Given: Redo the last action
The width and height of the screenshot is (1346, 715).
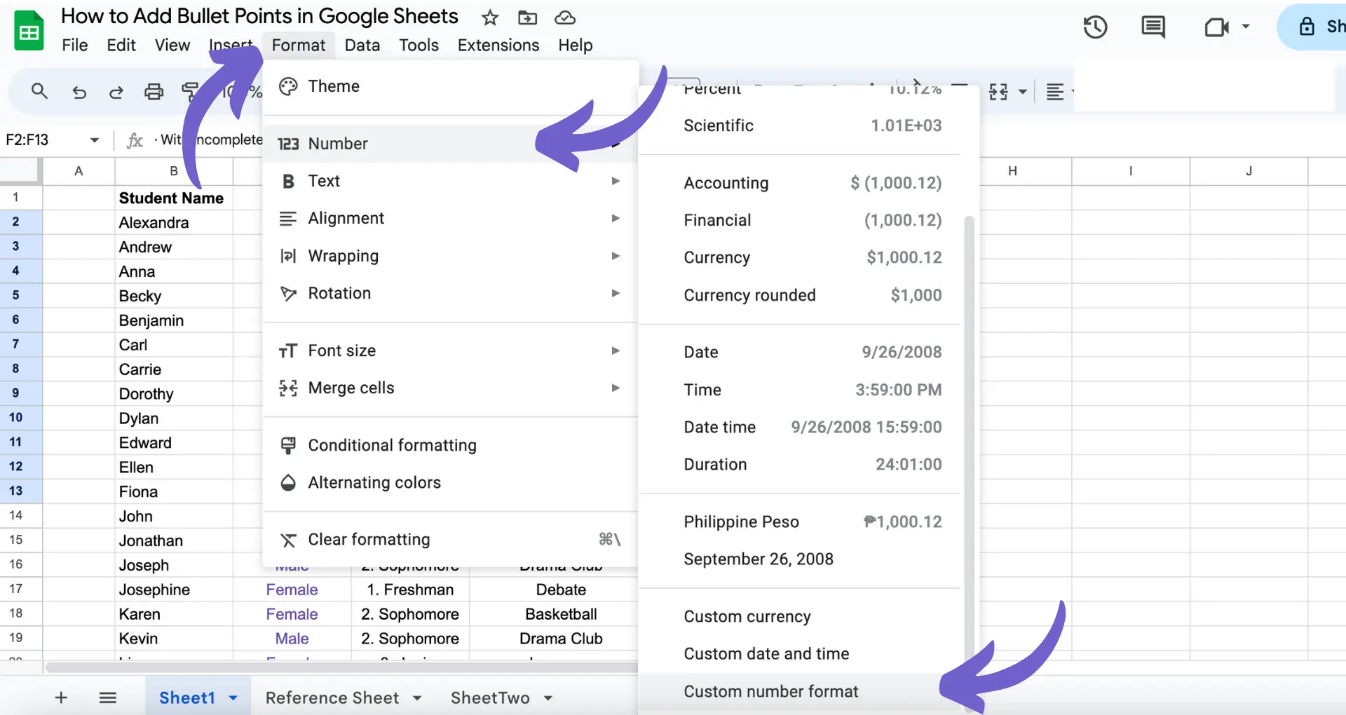Looking at the screenshot, I should point(116,92).
